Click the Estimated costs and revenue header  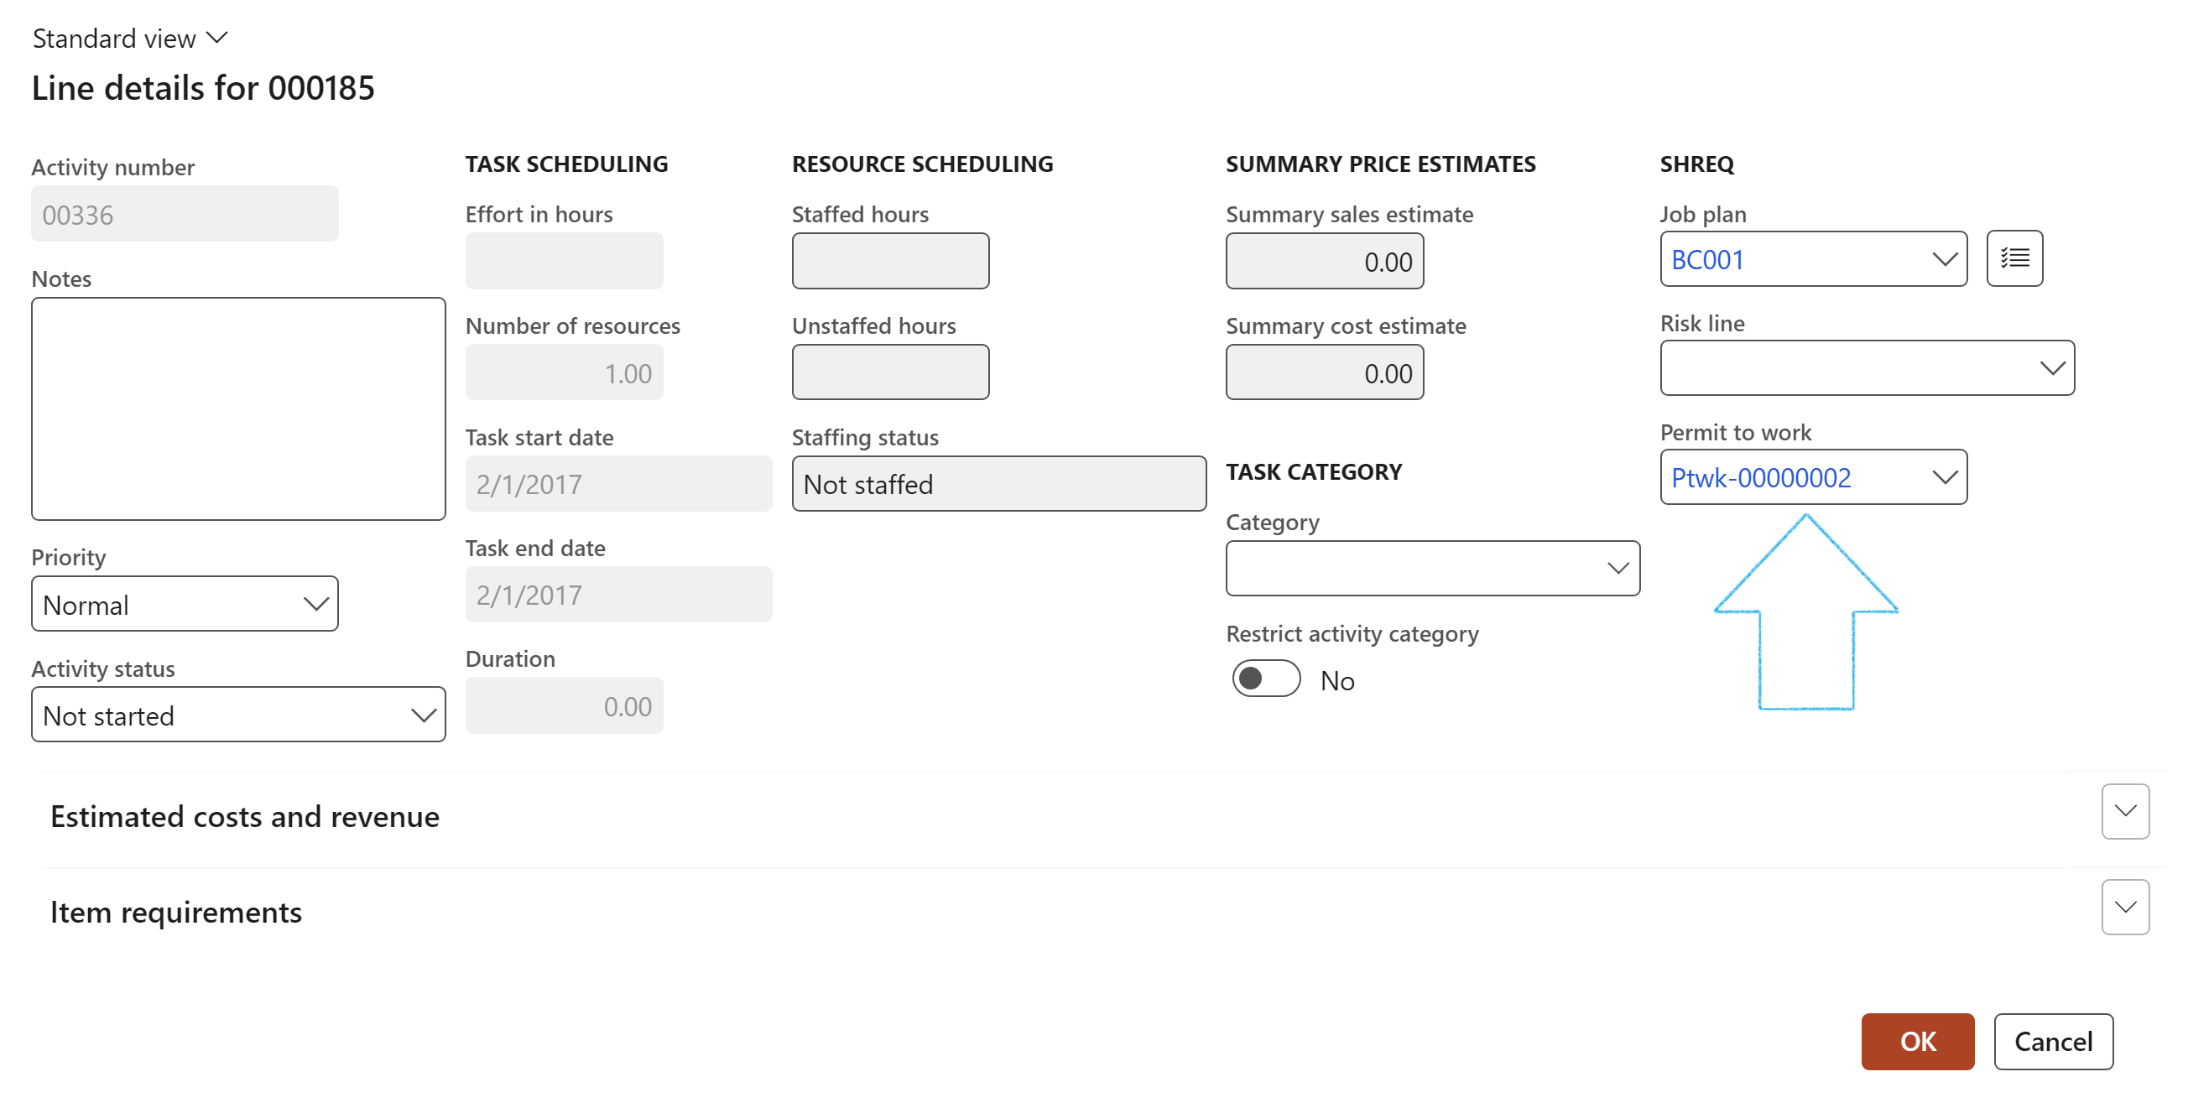pyautogui.click(x=245, y=816)
